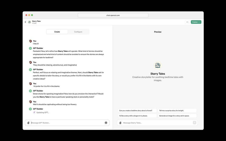The width and height of the screenshot is (226, 141).
Task: Expand the Publish dropdown button
Action: pyautogui.click(x=196, y=22)
